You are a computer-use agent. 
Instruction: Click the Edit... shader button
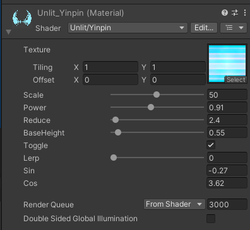tap(204, 28)
